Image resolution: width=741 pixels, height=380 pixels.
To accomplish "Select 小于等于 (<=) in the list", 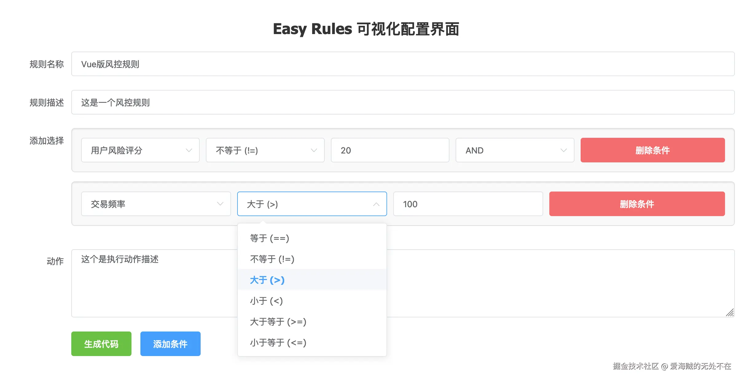I will (x=278, y=343).
